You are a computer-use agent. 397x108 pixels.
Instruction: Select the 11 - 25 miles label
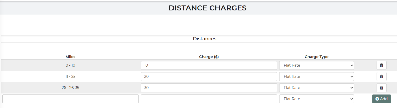point(70,77)
